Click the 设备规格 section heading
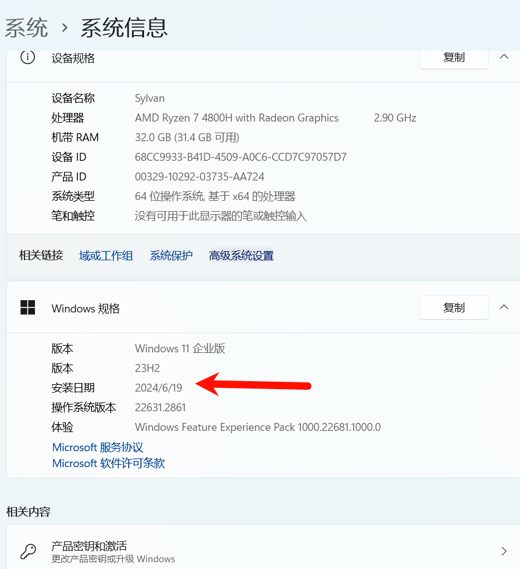520x569 pixels. (x=73, y=58)
